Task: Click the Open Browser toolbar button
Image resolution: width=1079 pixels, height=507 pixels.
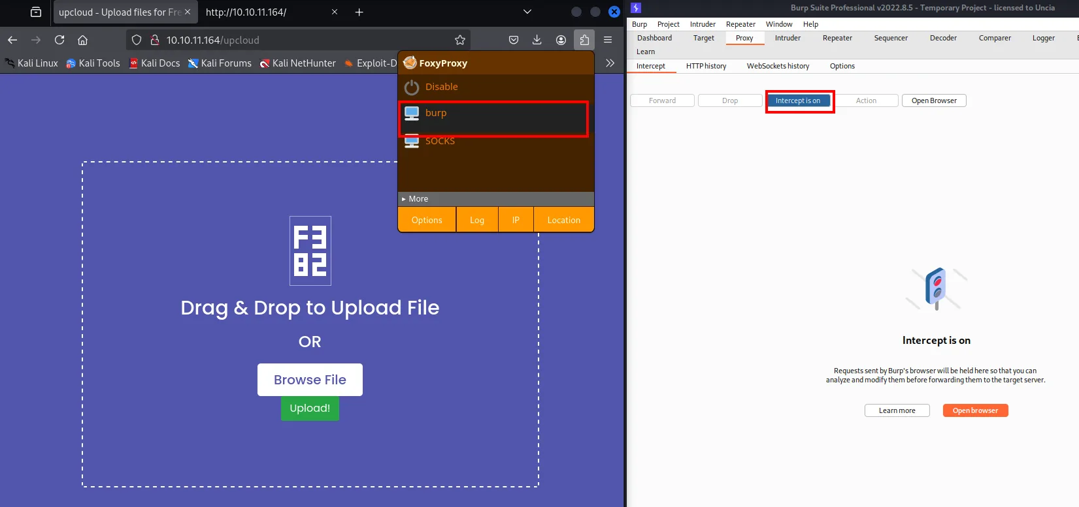Action: tap(934, 100)
